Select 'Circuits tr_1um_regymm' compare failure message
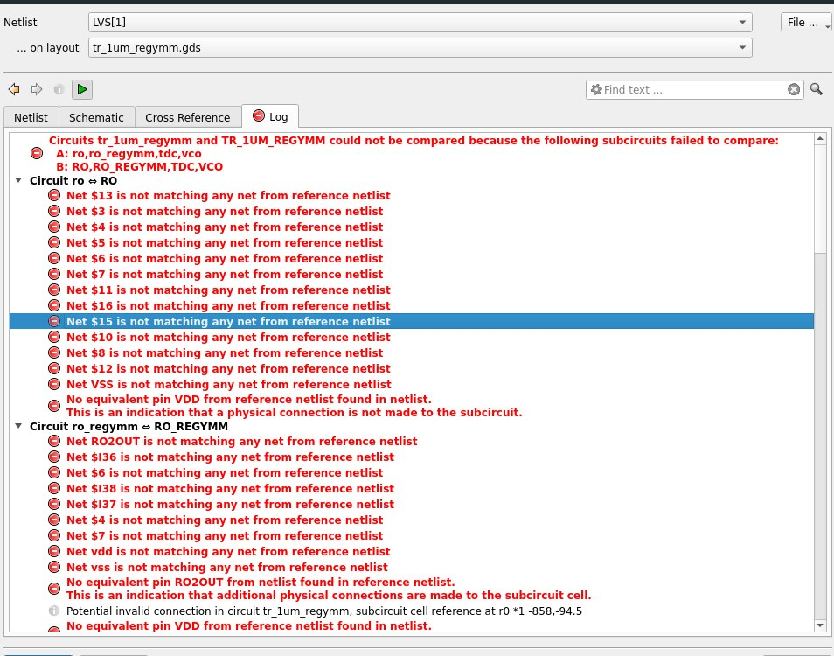 coord(414,153)
